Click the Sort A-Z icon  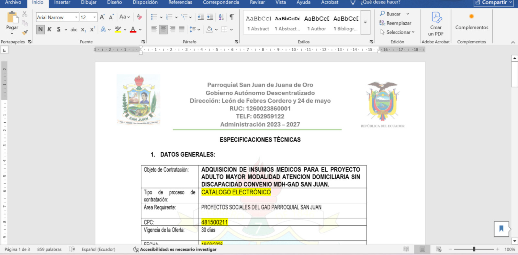coord(221,17)
